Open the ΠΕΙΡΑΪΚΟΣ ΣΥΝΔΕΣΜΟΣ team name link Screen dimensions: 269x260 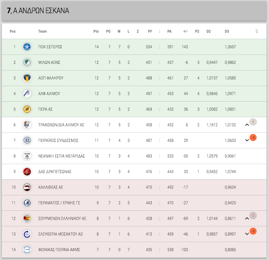click(x=58, y=140)
